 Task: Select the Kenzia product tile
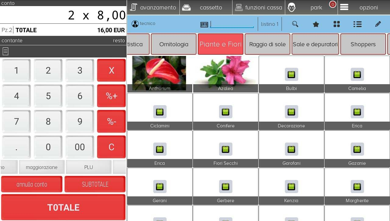291,186
